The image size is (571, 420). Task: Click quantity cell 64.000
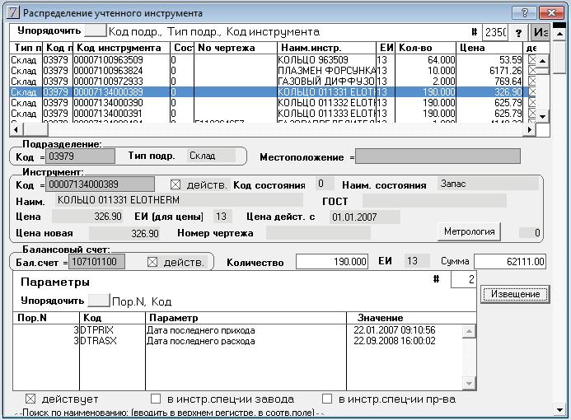click(425, 59)
